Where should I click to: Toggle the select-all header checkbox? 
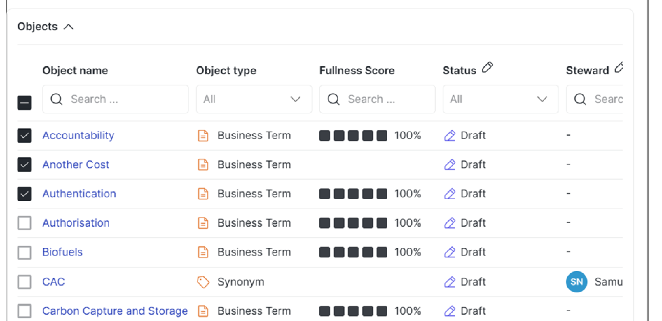(24, 103)
